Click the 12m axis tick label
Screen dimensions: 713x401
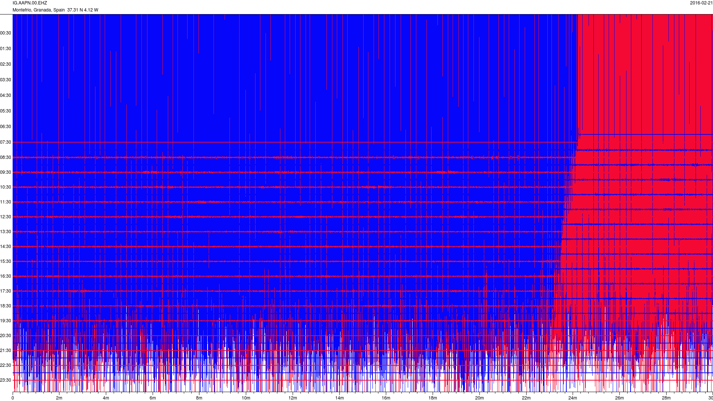tap(293, 398)
